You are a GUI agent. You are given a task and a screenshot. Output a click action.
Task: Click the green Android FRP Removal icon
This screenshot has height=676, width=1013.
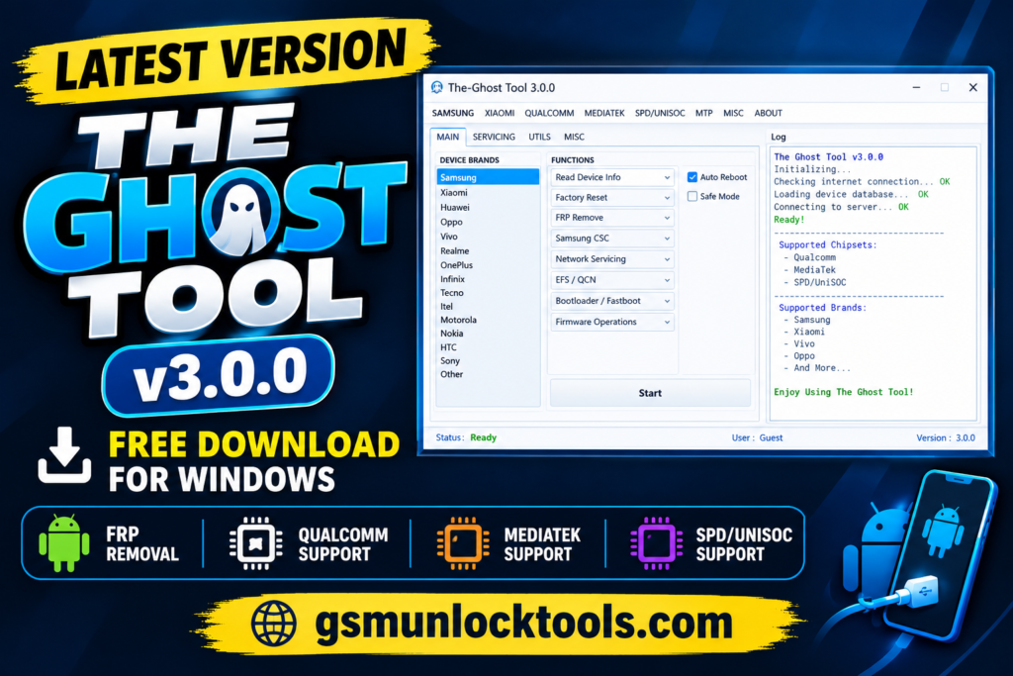coord(64,542)
